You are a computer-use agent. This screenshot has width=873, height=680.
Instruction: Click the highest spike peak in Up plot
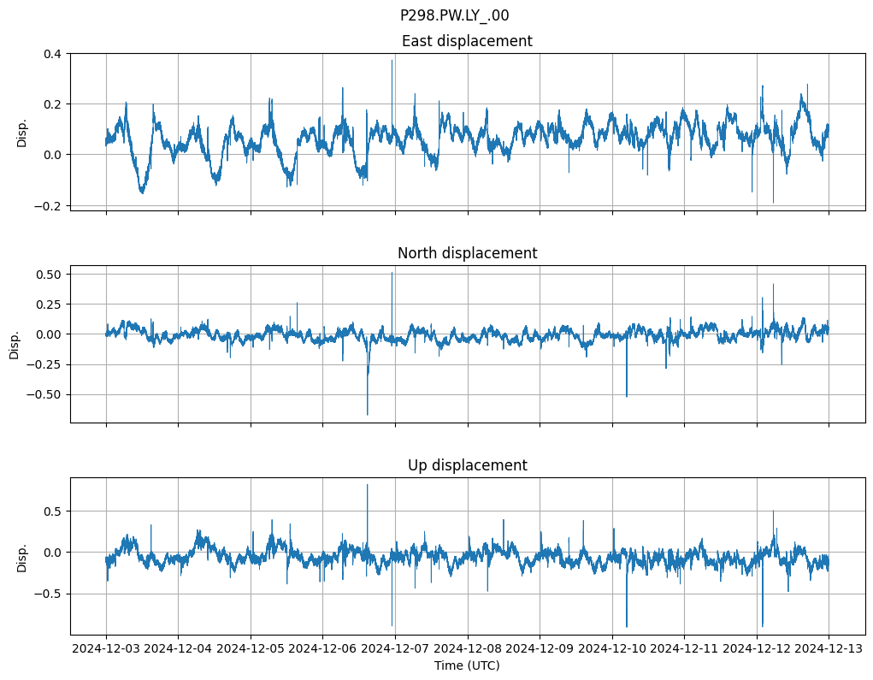click(x=368, y=485)
